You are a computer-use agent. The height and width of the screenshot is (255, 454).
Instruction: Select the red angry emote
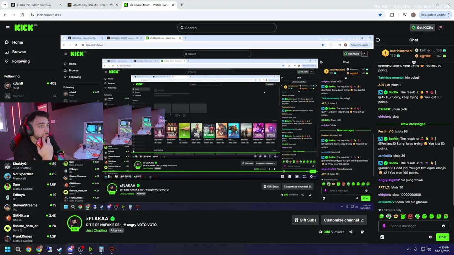(x=410, y=216)
